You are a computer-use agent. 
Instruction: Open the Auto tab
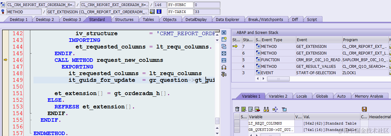click(x=341, y=96)
